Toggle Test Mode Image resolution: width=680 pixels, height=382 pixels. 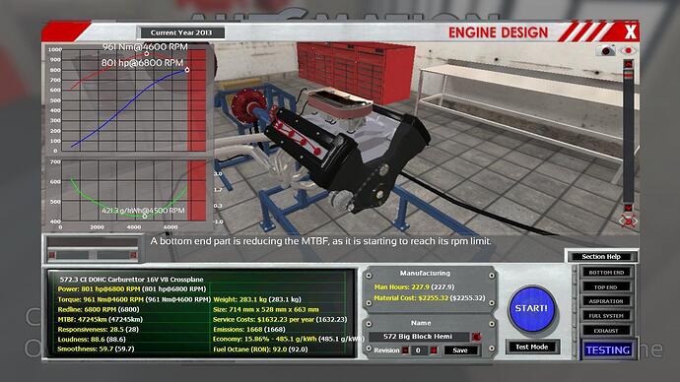pyautogui.click(x=532, y=347)
